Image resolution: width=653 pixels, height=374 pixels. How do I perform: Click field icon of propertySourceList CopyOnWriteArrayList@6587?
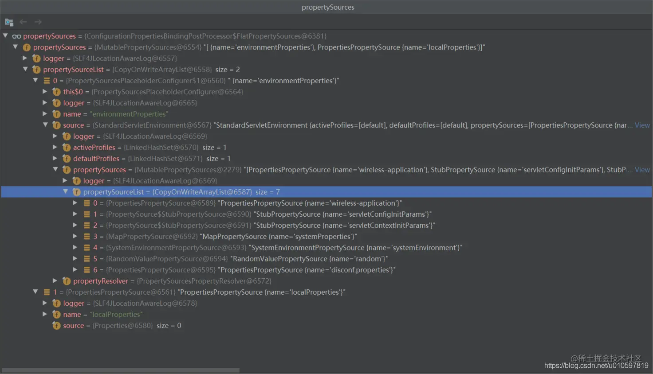tap(76, 192)
